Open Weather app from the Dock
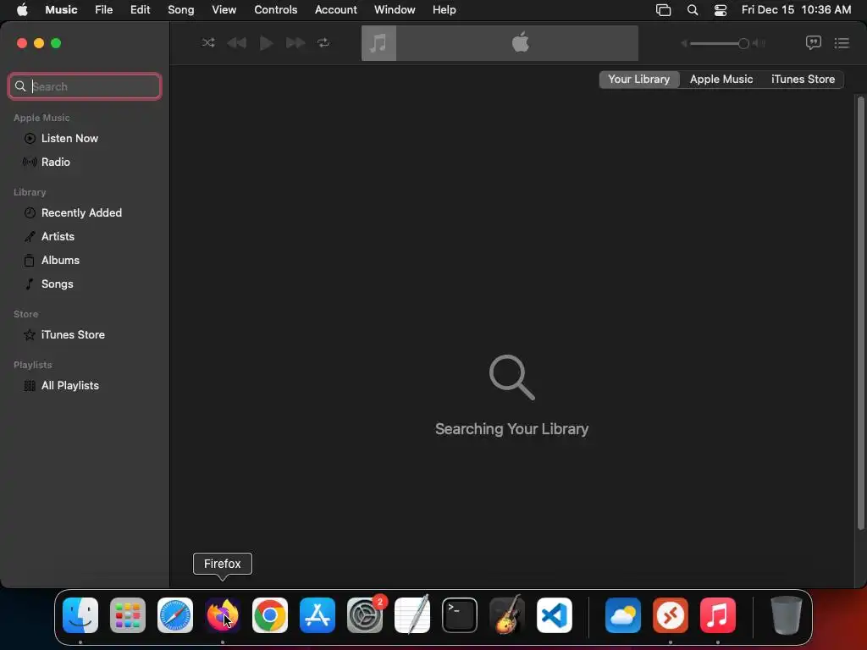867x650 pixels. (623, 615)
